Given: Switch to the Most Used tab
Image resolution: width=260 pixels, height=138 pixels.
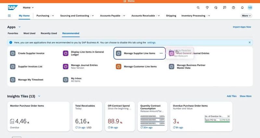Looking at the screenshot, I should click(x=29, y=33).
